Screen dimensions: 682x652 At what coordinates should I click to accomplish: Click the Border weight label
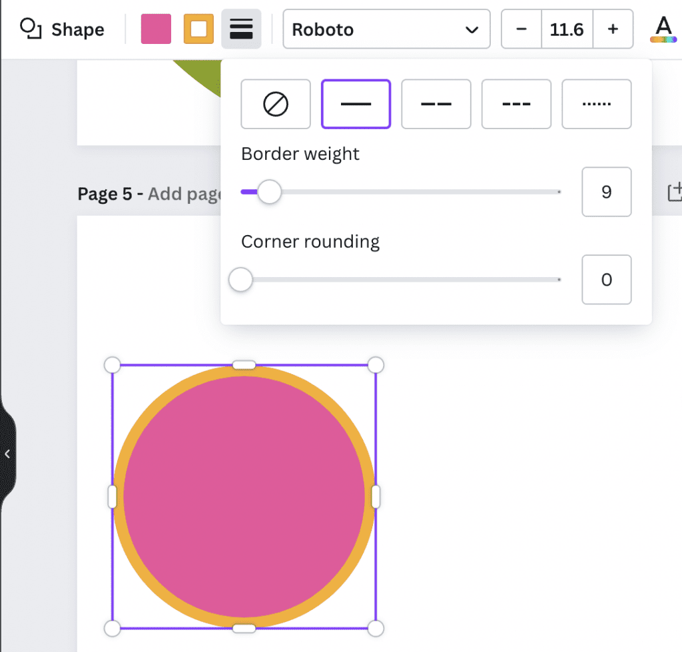(x=300, y=154)
